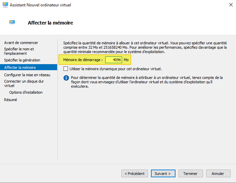Click the virtual machine icon beside the heading
Screen dimensions: 236x183
(x=12, y=22)
